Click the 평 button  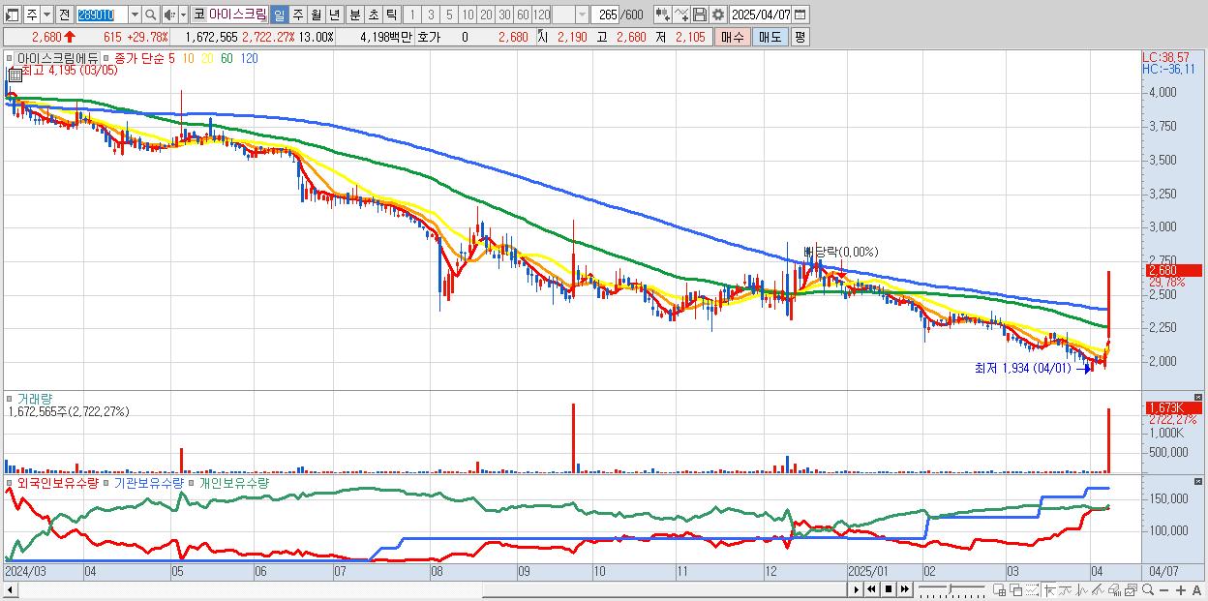pyautogui.click(x=800, y=37)
